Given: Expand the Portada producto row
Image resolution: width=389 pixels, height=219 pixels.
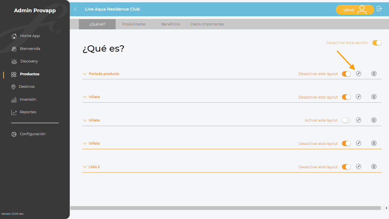Looking at the screenshot, I should [x=85, y=74].
